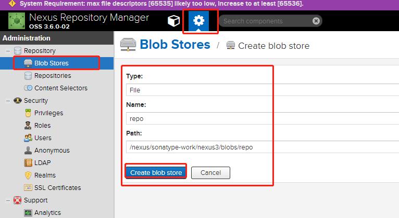The width and height of the screenshot is (399, 218).
Task: Open Analytics page
Action: [47, 213]
